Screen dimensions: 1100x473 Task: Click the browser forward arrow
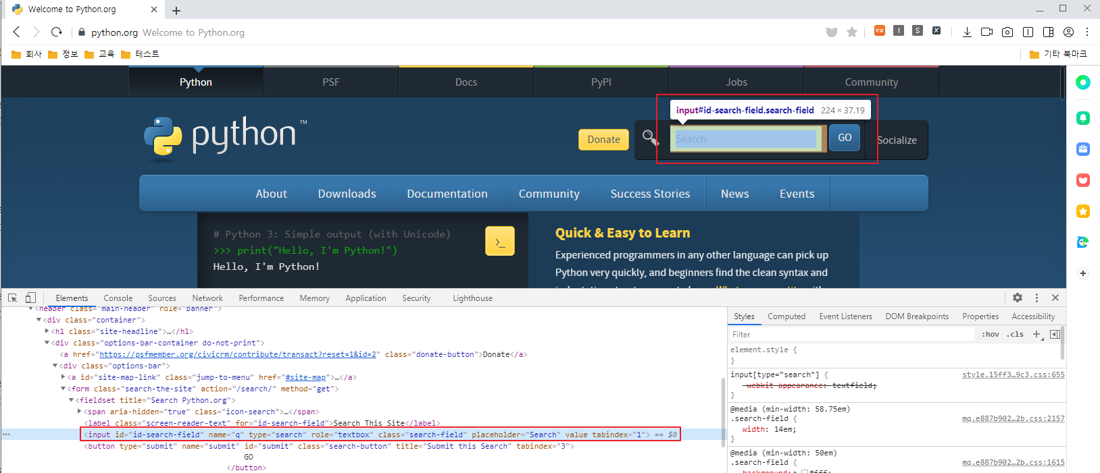click(36, 32)
